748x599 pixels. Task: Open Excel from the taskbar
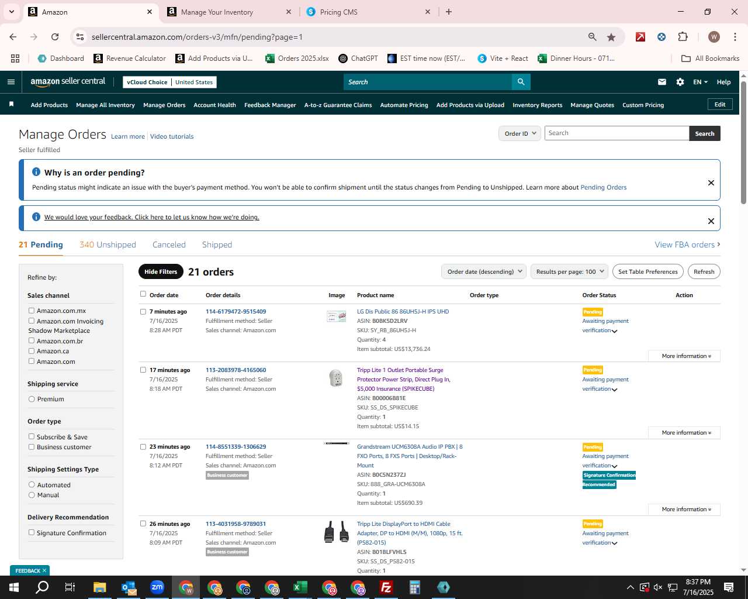[300, 587]
